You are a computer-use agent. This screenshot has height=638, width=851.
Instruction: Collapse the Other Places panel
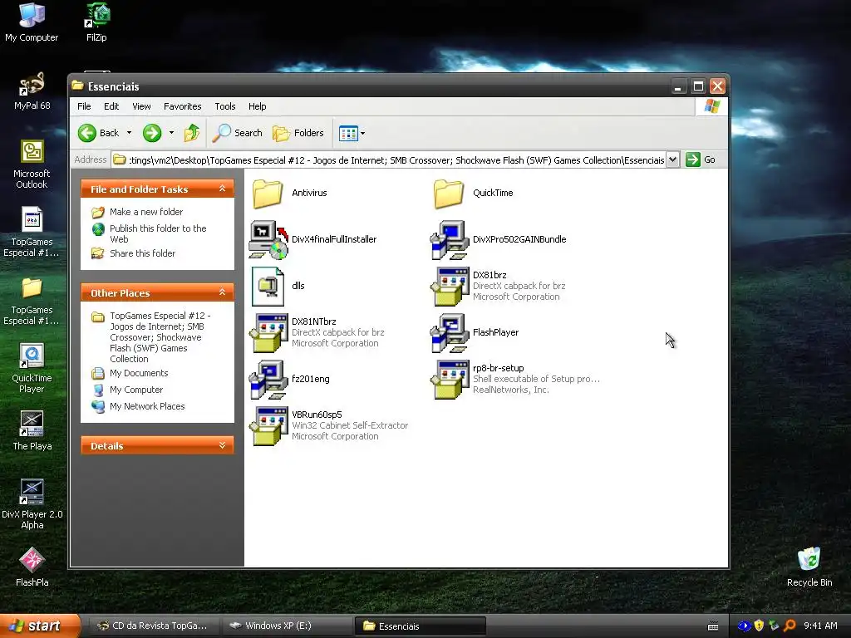pyautogui.click(x=222, y=292)
